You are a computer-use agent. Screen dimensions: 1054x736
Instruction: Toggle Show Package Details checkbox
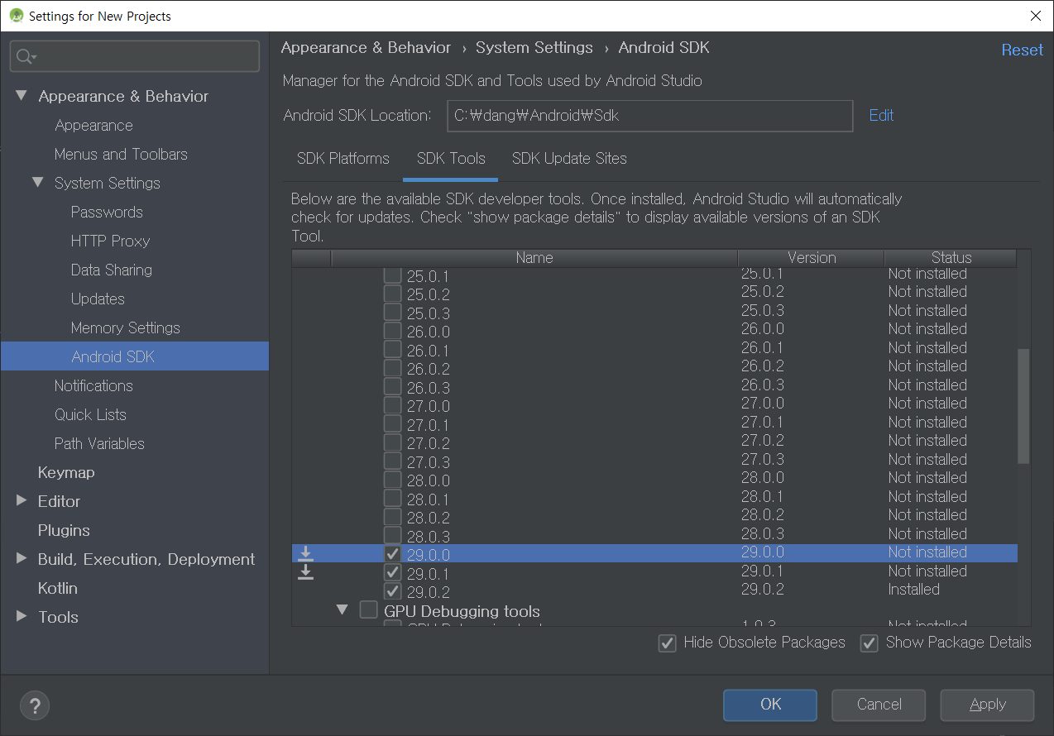tap(869, 643)
